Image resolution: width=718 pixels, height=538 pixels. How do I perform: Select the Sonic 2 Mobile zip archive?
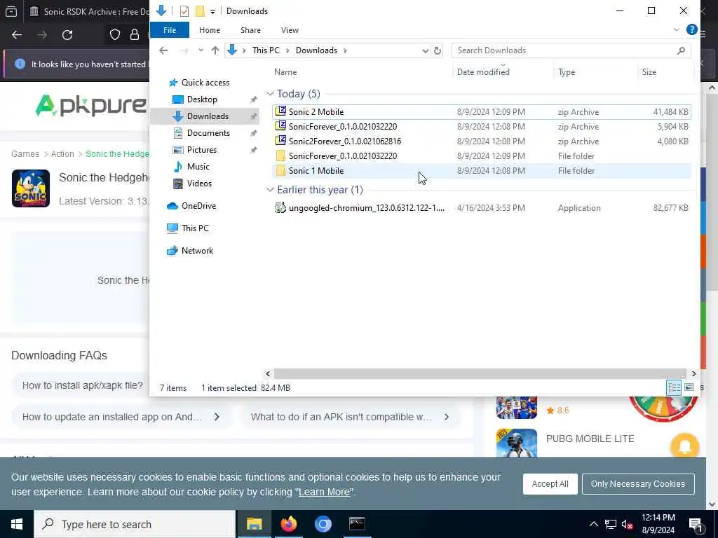481,111
